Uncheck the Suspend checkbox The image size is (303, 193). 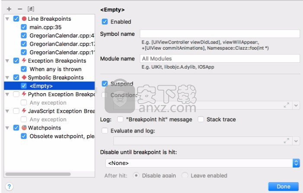(x=105, y=84)
